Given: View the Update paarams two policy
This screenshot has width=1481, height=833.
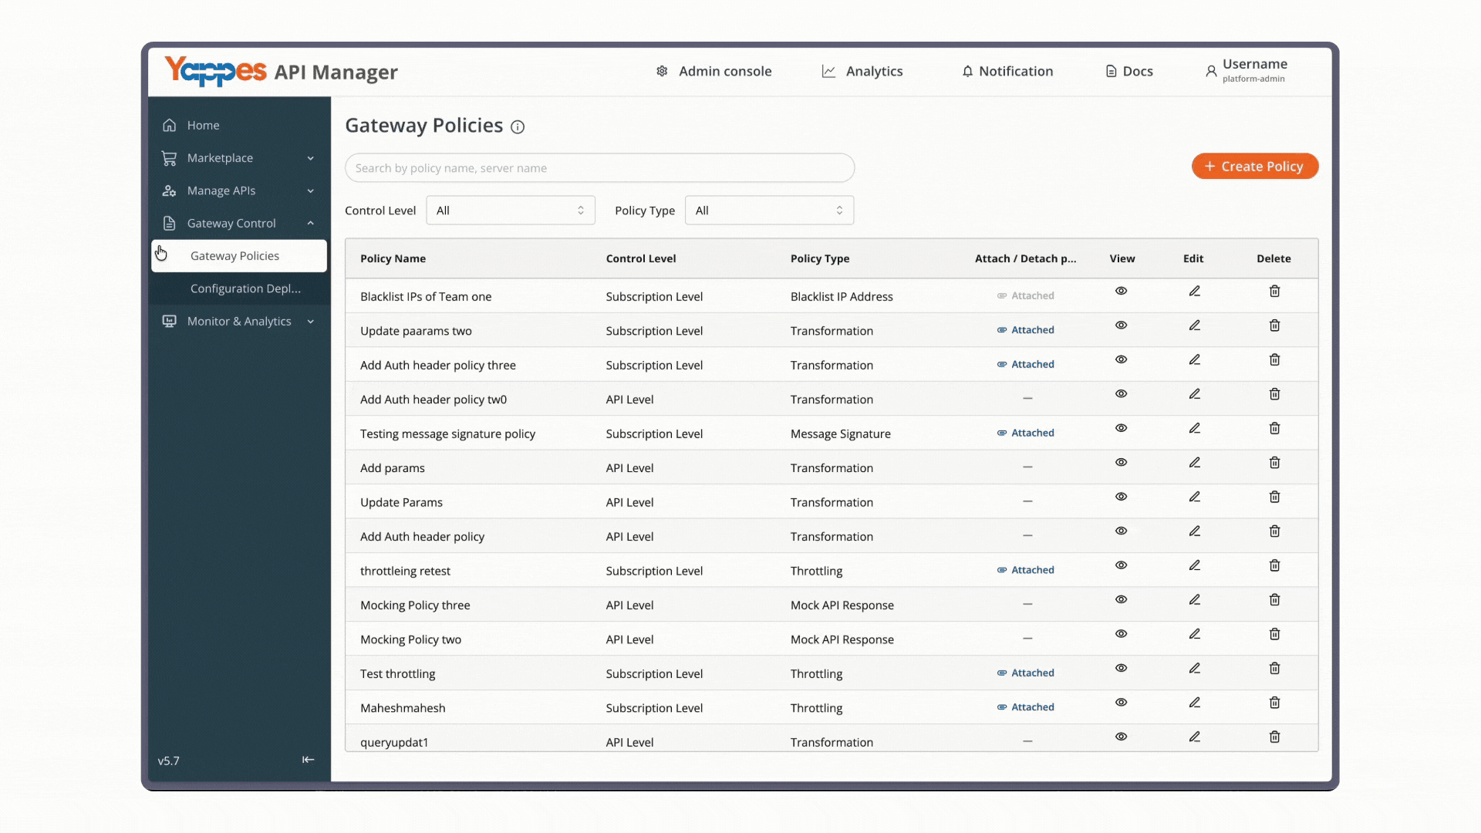Looking at the screenshot, I should (1121, 325).
